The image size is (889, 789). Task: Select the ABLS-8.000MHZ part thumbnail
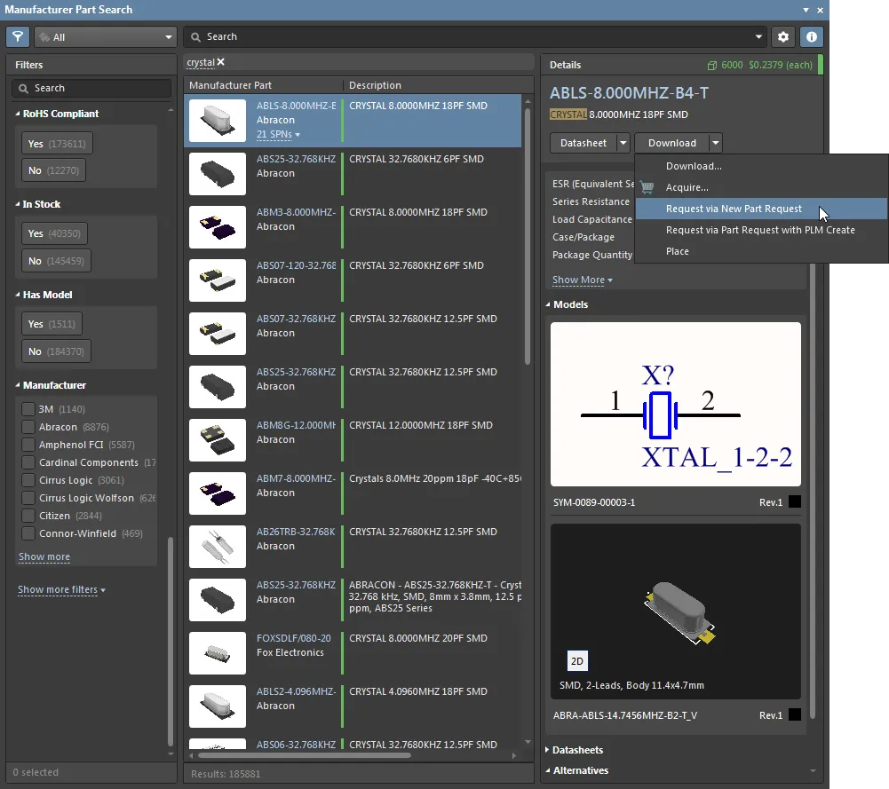point(218,121)
